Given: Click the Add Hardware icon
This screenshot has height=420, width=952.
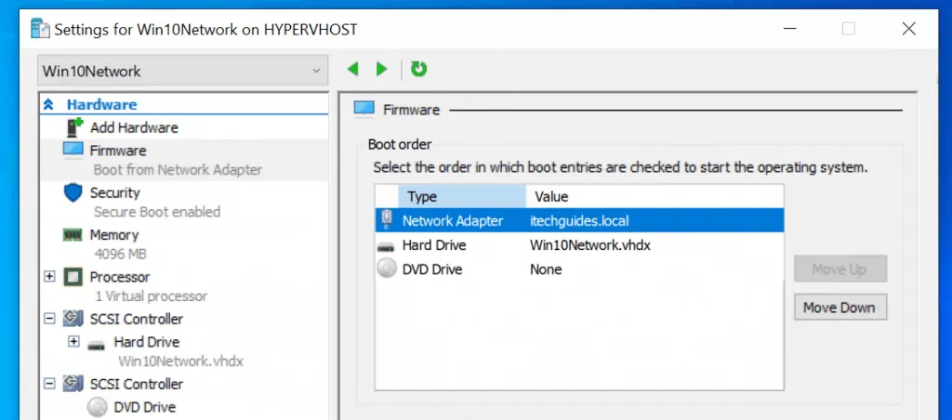Looking at the screenshot, I should [x=74, y=127].
